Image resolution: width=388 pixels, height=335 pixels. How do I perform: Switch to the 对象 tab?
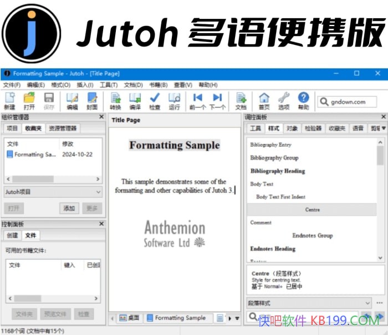(x=292, y=128)
